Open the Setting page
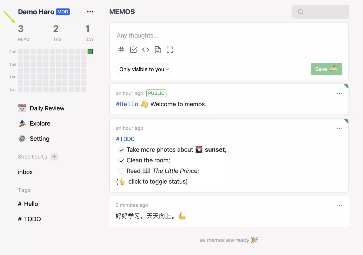 pos(34,139)
